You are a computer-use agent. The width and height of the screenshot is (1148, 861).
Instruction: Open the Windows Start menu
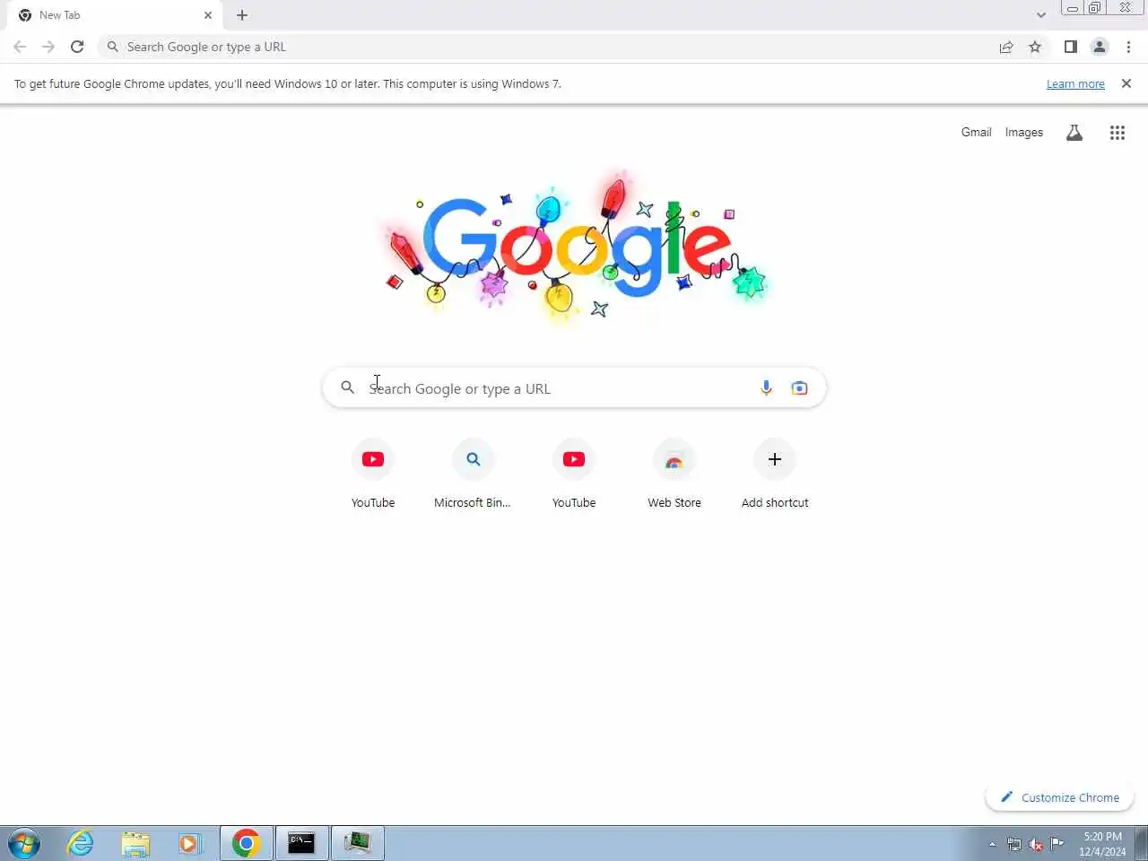[x=24, y=843]
